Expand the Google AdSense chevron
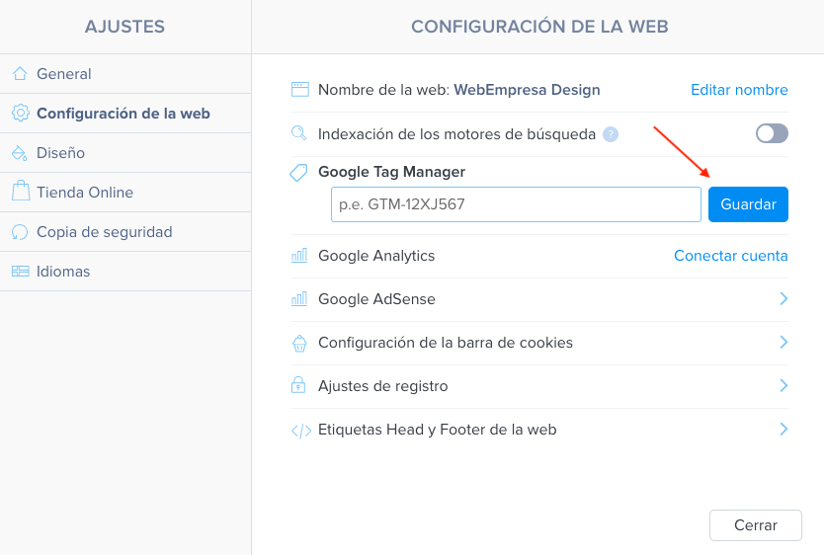Screen dimensions: 824x555 click(x=783, y=299)
